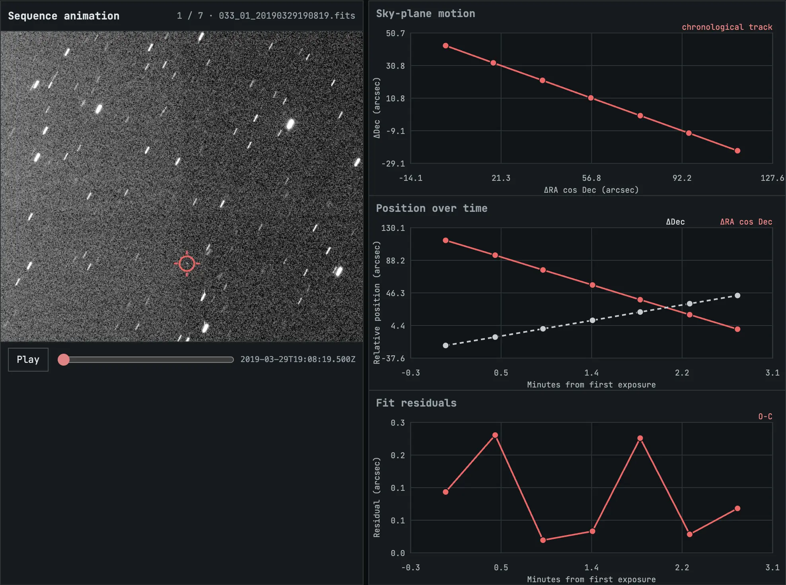Click the sky-plane y-axis value 50.7
Image resolution: width=786 pixels, height=585 pixels.
click(x=395, y=33)
